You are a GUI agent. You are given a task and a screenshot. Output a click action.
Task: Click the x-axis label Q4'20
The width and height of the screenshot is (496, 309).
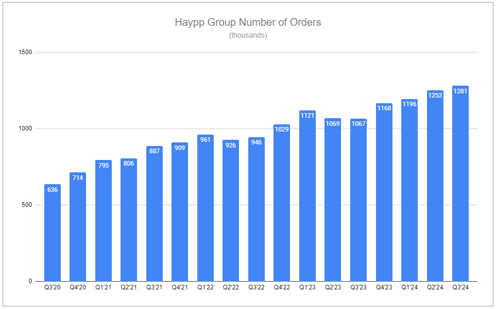tap(78, 287)
